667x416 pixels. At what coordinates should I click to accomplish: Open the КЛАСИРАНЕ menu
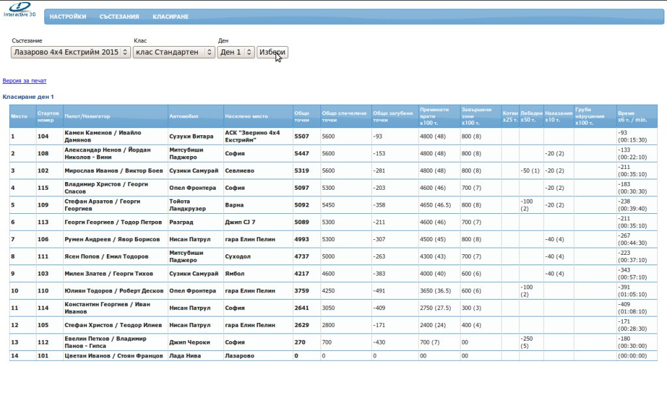tap(171, 17)
